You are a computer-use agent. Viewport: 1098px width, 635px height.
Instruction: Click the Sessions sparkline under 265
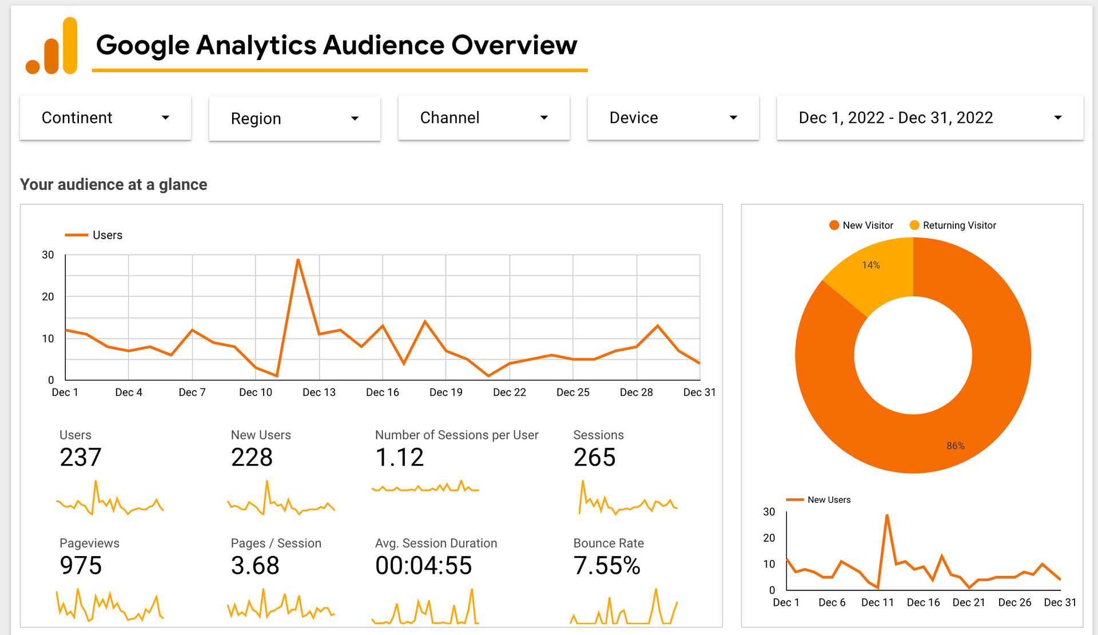click(627, 499)
